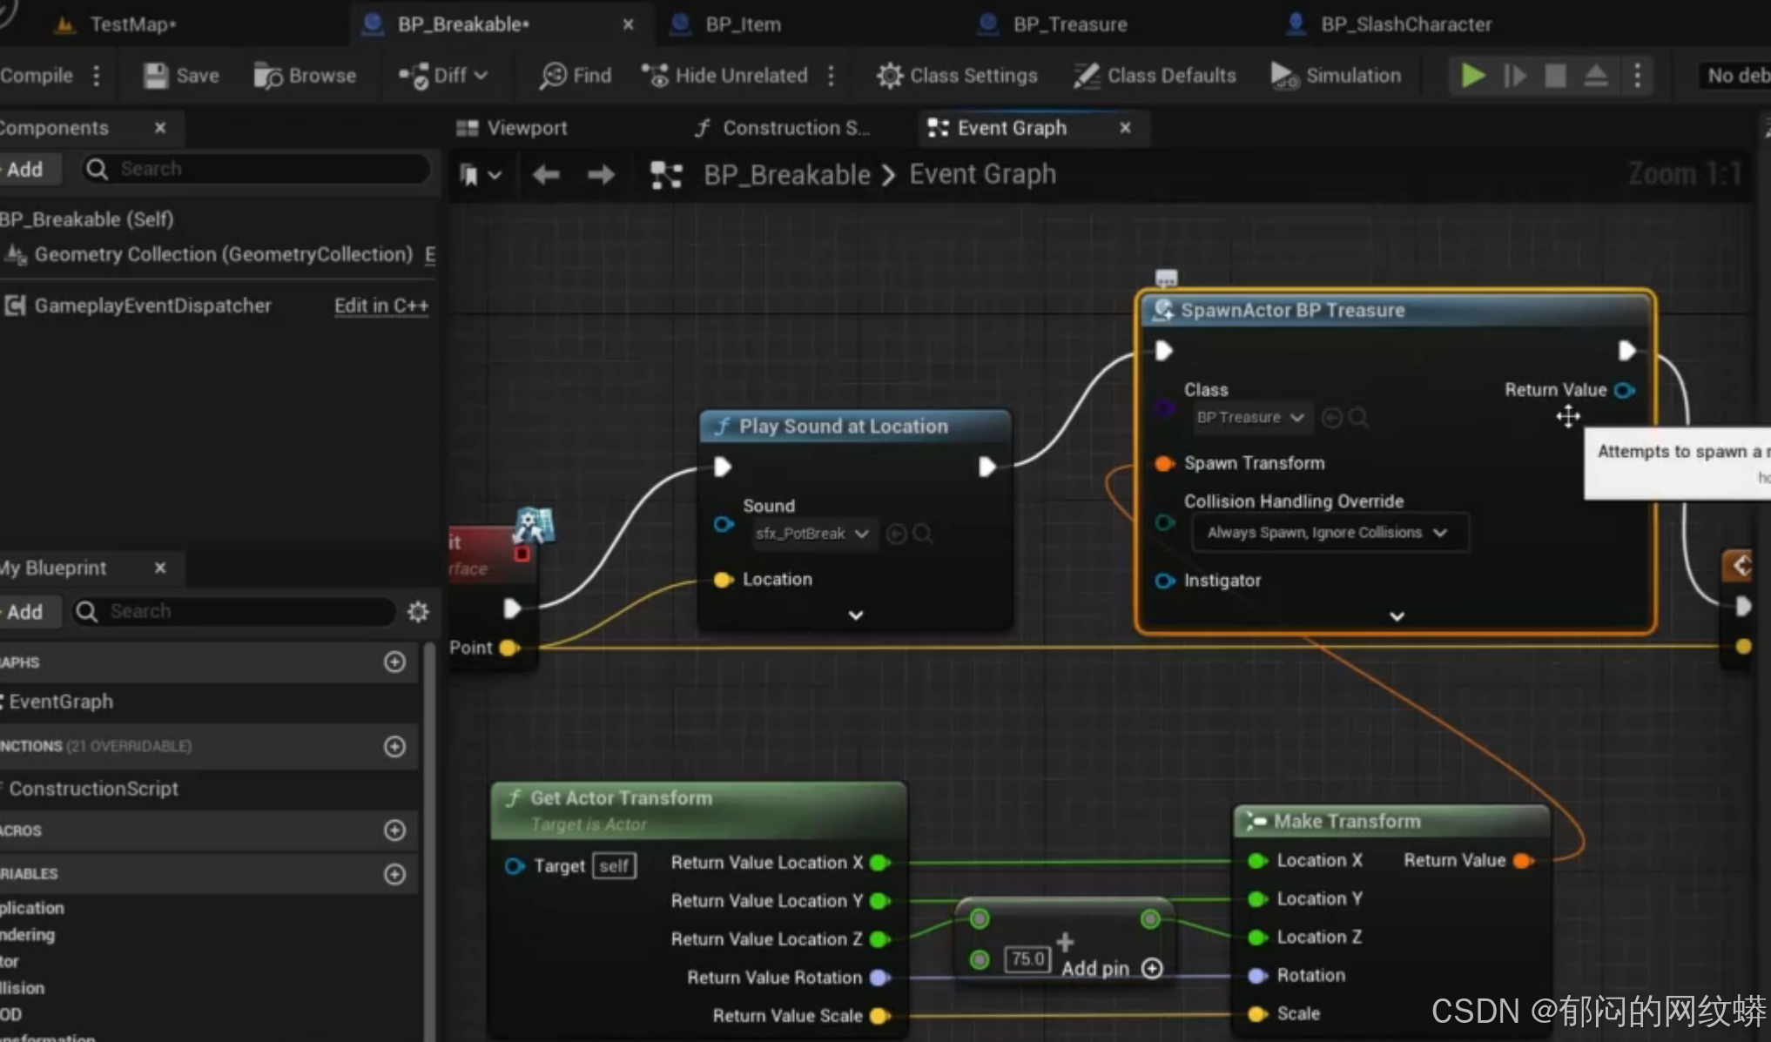This screenshot has height=1042, width=1771.
Task: Click the back navigation arrow in graph
Action: pos(546,175)
